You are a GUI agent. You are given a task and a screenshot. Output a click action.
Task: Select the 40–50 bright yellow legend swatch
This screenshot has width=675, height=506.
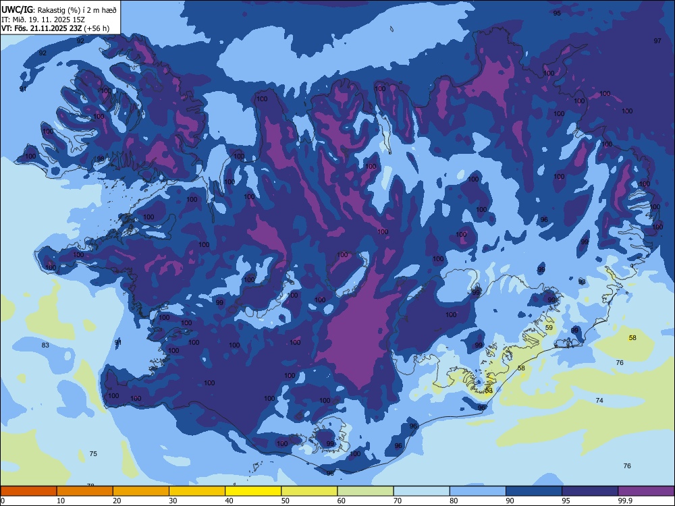253,491
